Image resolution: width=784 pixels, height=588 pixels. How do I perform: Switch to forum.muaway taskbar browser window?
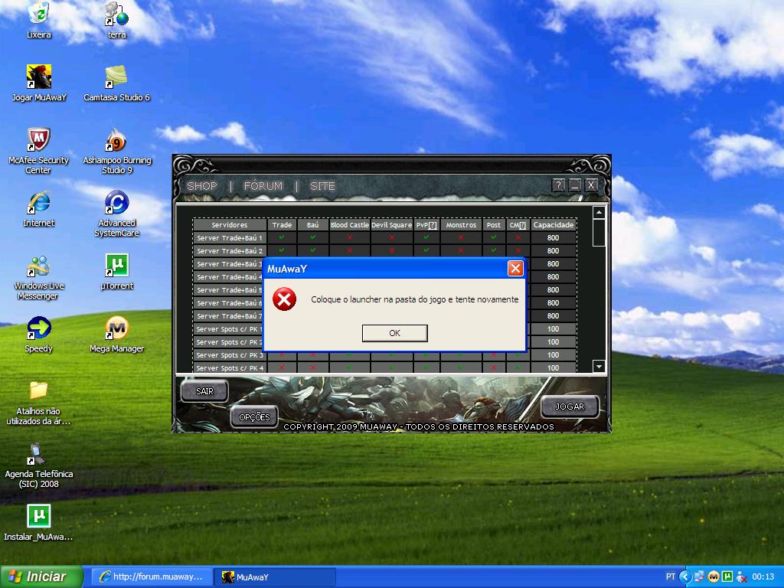[152, 577]
